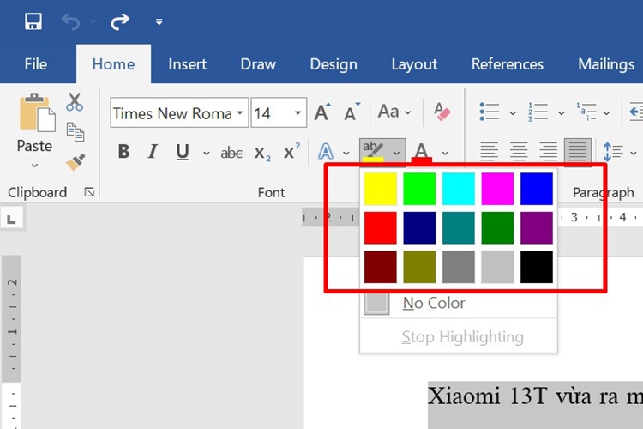The image size is (643, 429).
Task: Click the Undo arrow icon
Action: coord(71,21)
